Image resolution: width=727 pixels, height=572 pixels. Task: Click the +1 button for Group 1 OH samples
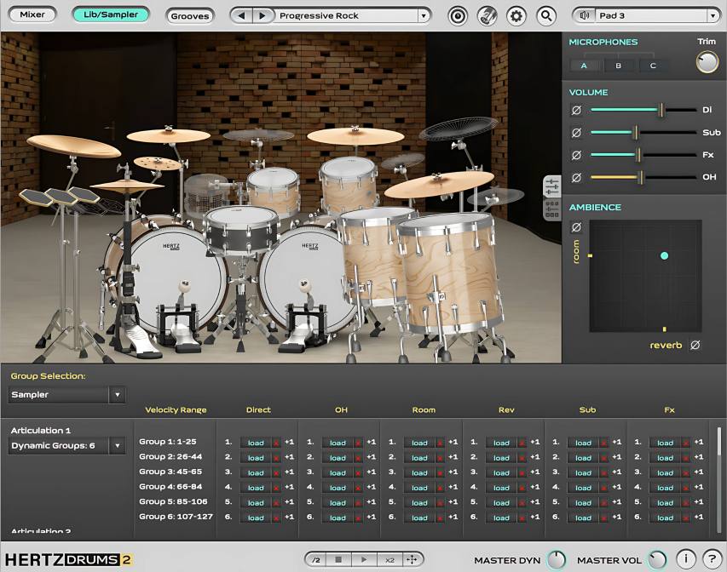(369, 443)
